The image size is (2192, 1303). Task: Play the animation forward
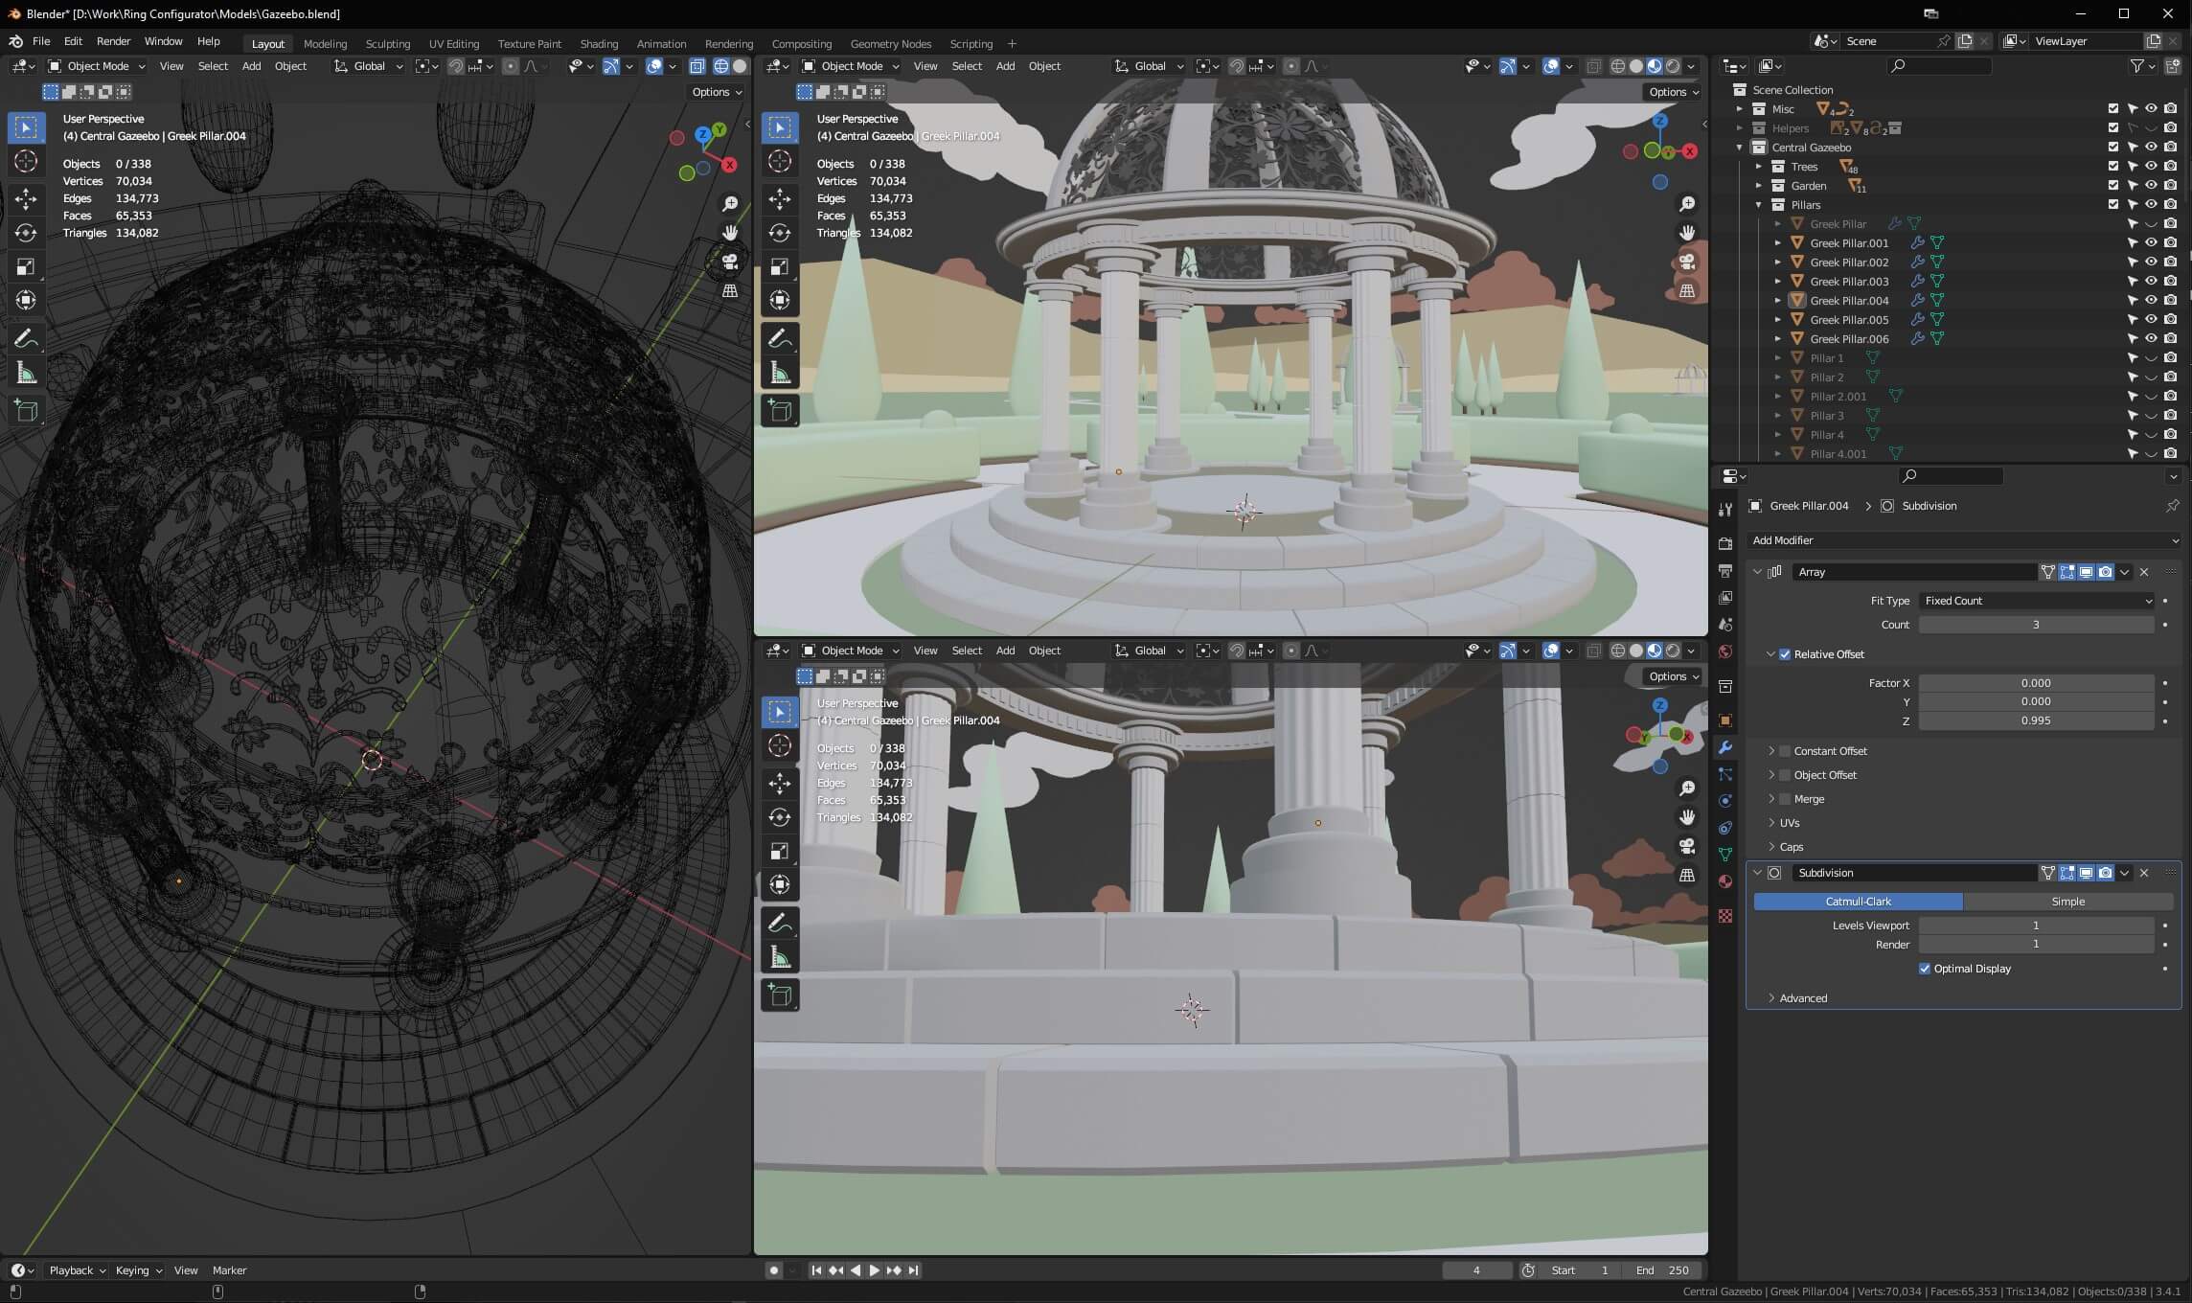tap(874, 1270)
